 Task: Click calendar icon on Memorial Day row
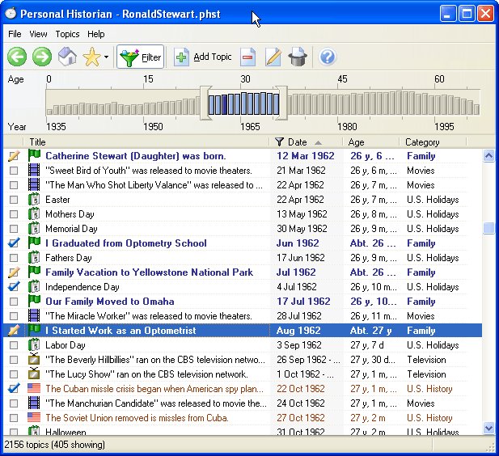click(x=34, y=229)
